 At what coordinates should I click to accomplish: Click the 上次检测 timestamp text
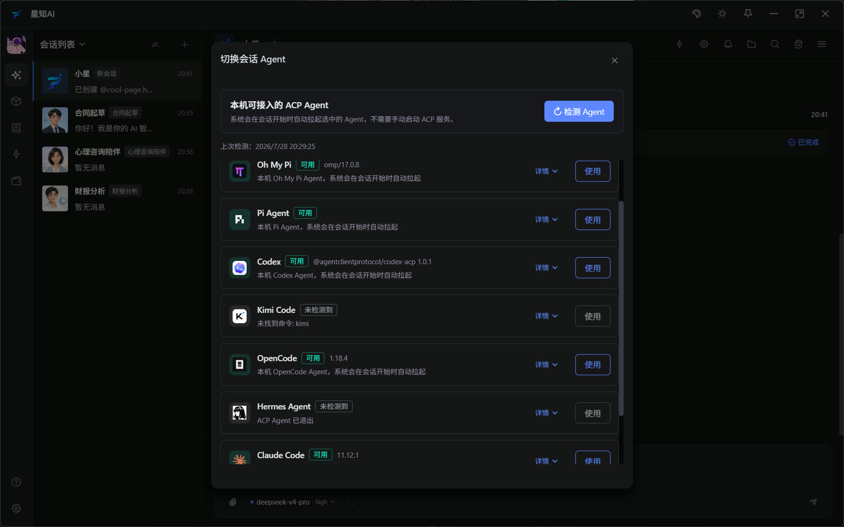click(x=267, y=147)
